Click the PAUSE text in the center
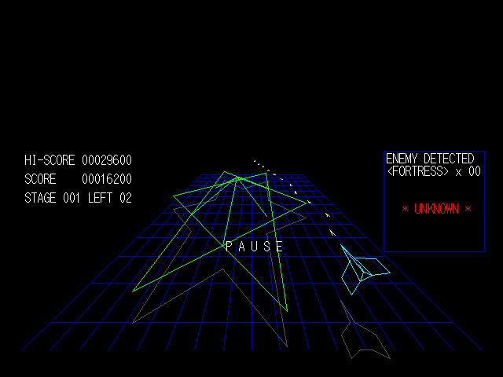 (x=255, y=247)
